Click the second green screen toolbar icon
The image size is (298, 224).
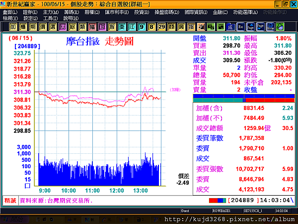pyautogui.click(x=221, y=27)
